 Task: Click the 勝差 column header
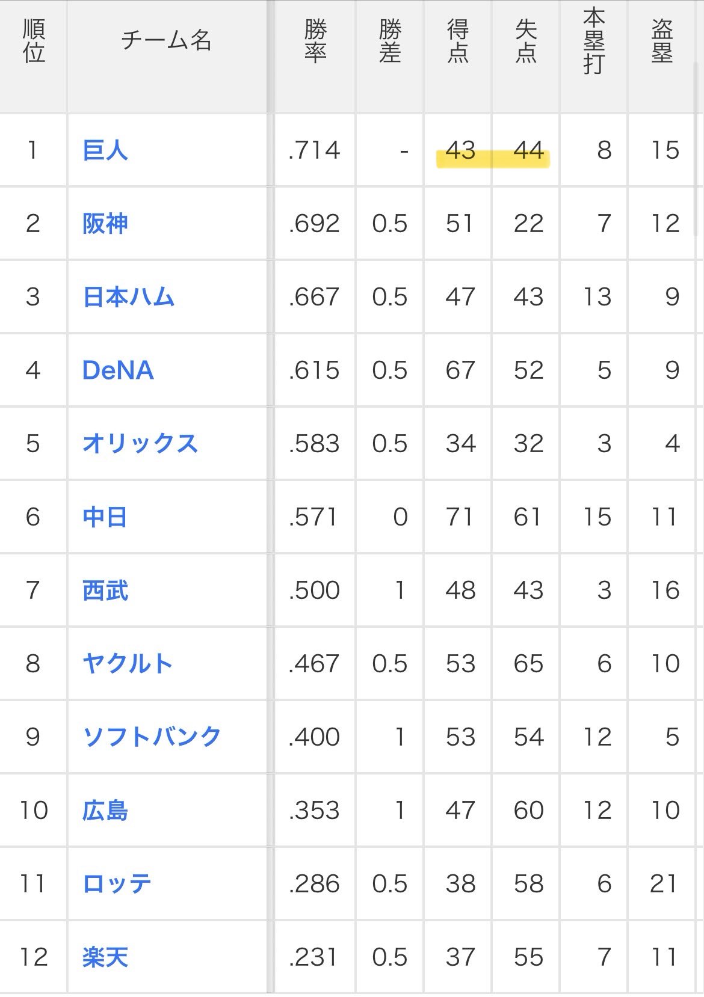click(x=390, y=41)
